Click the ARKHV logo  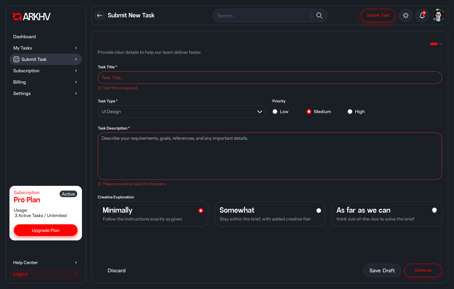[x=32, y=17]
